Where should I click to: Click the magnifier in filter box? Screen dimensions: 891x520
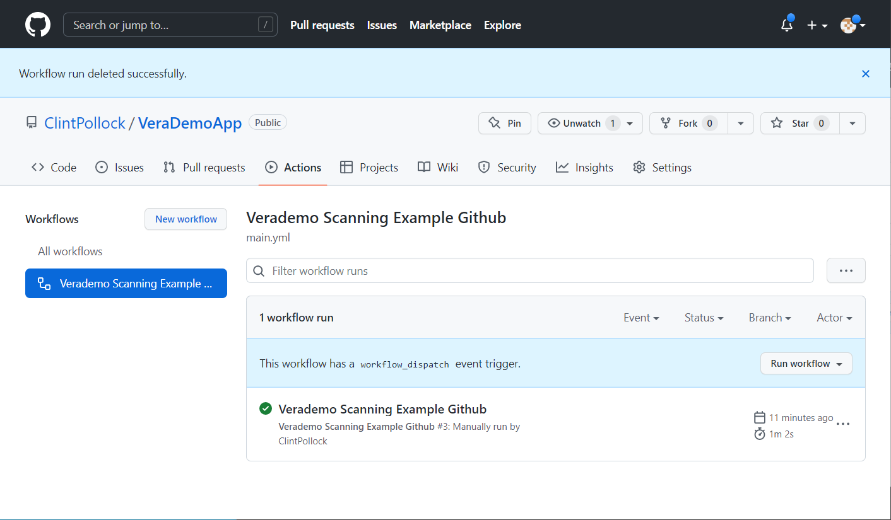[x=258, y=271]
